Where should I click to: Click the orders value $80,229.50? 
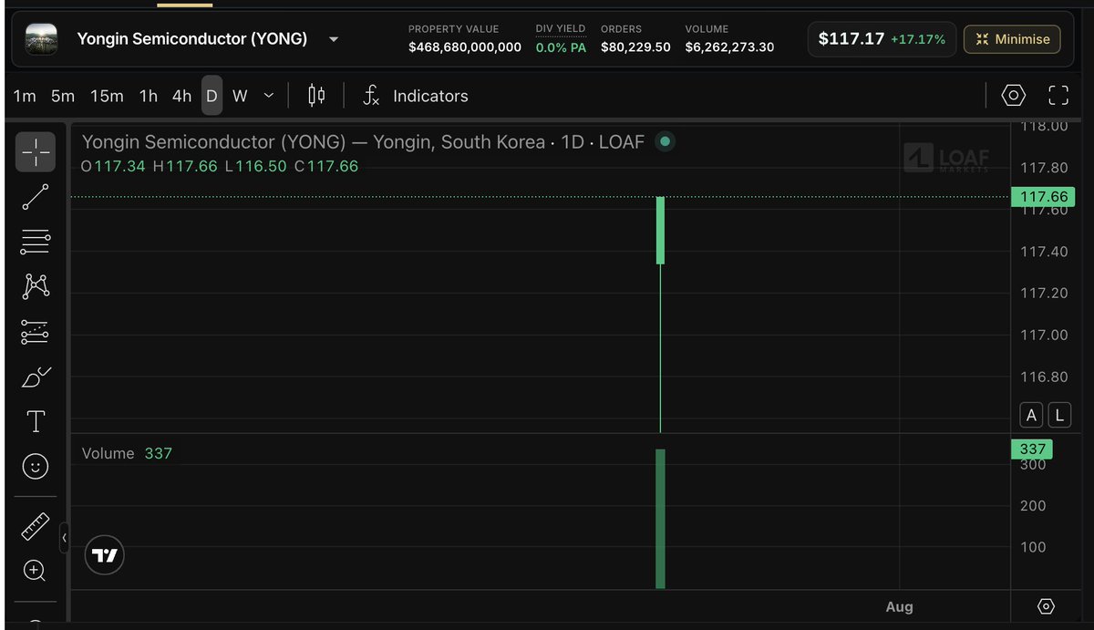click(635, 46)
